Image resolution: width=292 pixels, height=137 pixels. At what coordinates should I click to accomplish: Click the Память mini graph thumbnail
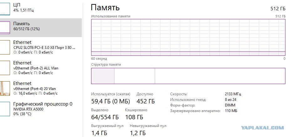click(5, 28)
